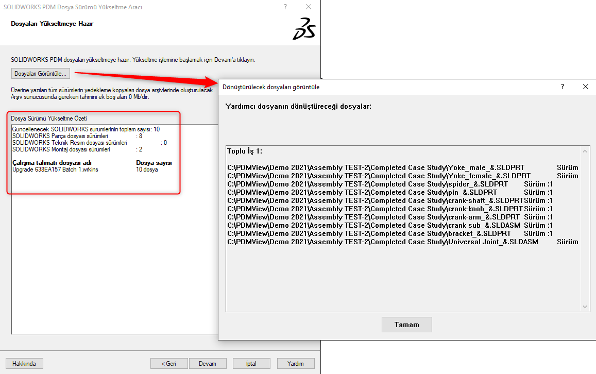Image resolution: width=596 pixels, height=374 pixels.
Task: Select the Universal Joint_&.SLDASM file line
Action: pyautogui.click(x=403, y=242)
